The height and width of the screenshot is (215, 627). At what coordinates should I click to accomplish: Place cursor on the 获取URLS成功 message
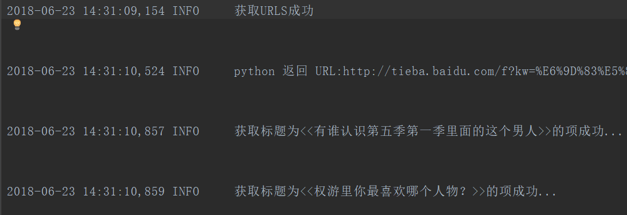(274, 11)
